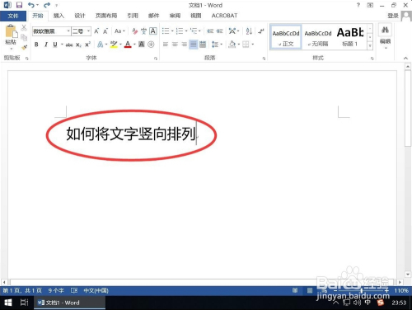The image size is (412, 310).
Task: Open the line spacing dropdown
Action: [x=222, y=45]
